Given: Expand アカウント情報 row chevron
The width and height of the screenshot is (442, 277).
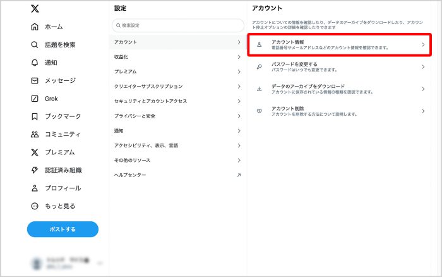Looking at the screenshot, I should click(x=423, y=45).
